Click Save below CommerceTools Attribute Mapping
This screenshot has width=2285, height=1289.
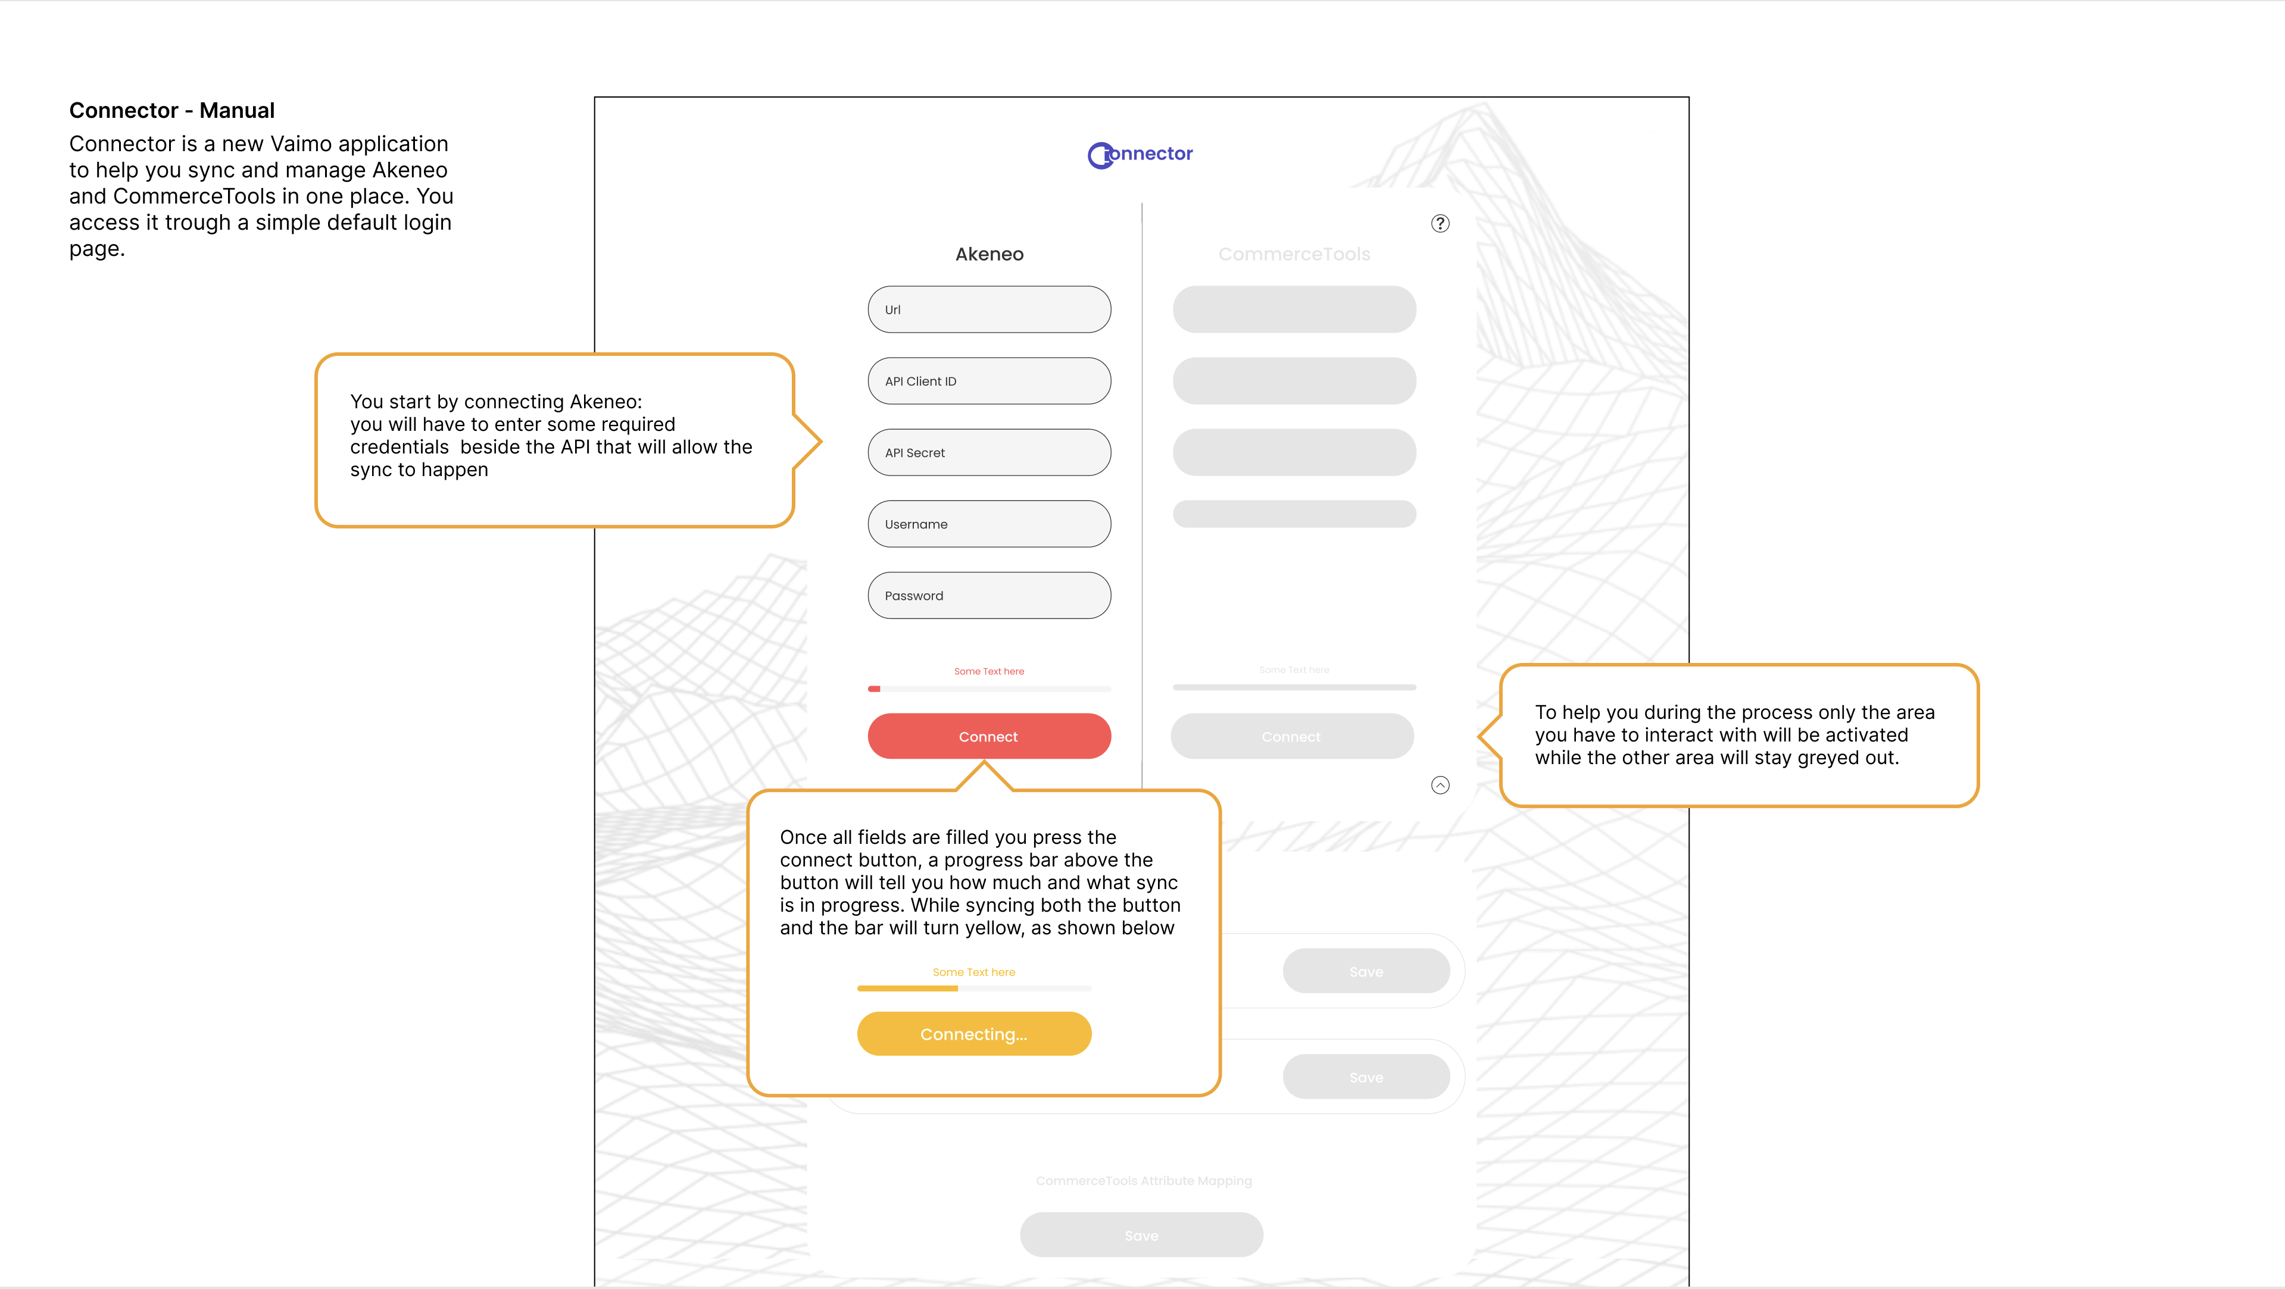[1142, 1235]
